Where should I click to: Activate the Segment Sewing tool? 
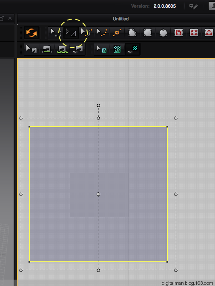click(x=47, y=49)
